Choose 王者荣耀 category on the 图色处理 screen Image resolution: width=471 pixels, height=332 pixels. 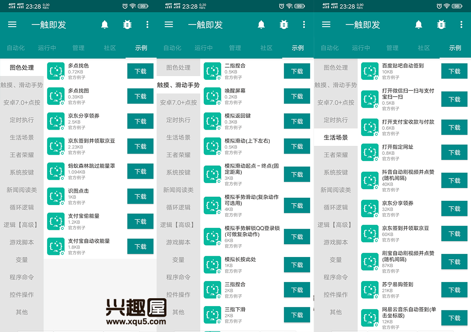coord(22,155)
